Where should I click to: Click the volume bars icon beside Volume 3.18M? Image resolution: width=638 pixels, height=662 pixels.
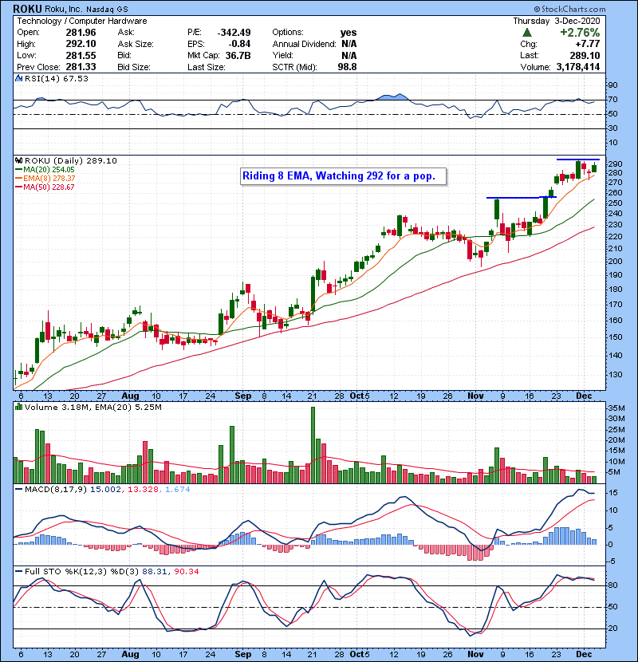pos(18,407)
